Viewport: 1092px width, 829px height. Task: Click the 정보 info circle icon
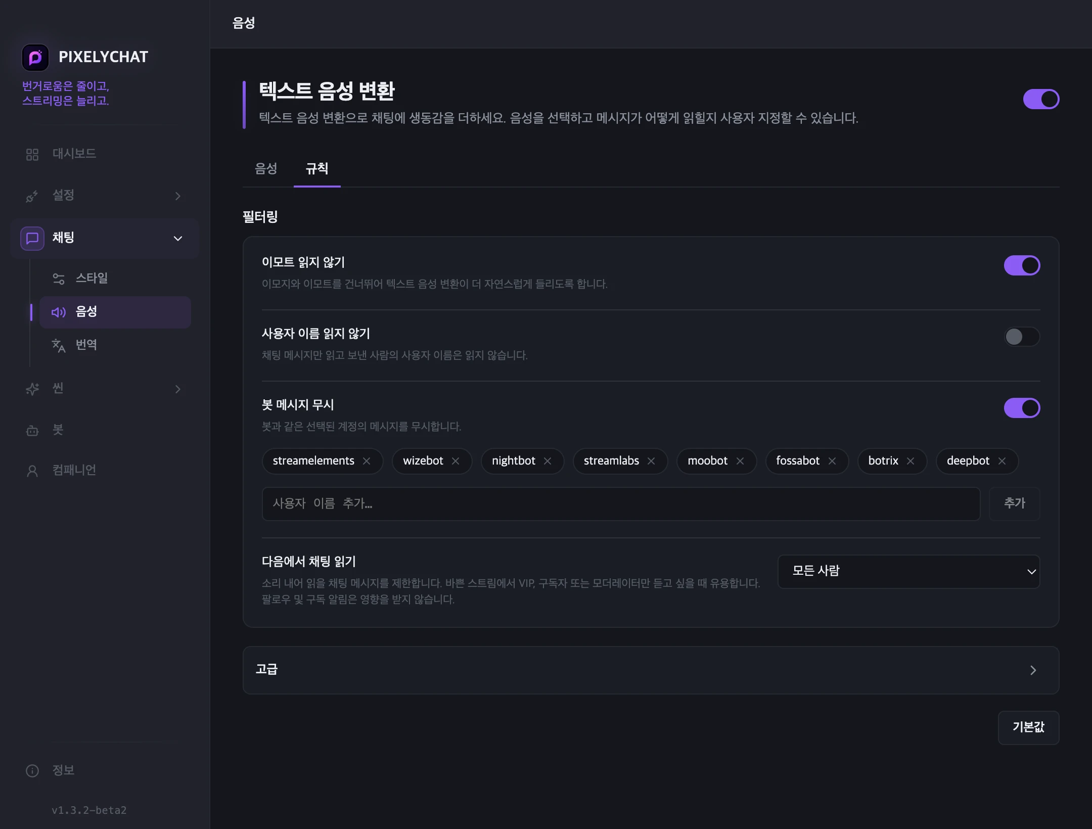pyautogui.click(x=32, y=771)
